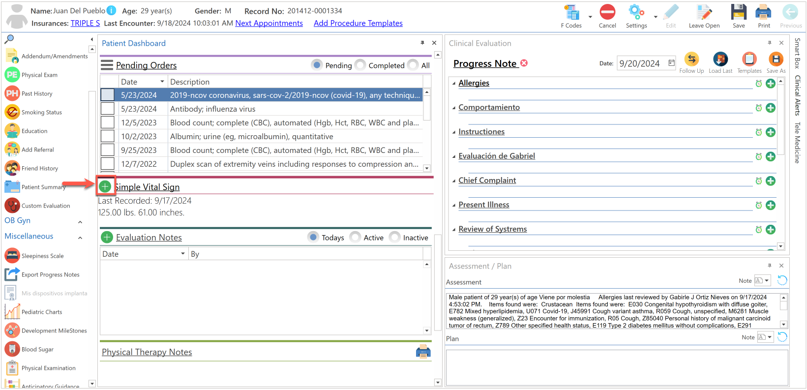Refresh the Assessment note
The width and height of the screenshot is (807, 390).
click(x=782, y=280)
